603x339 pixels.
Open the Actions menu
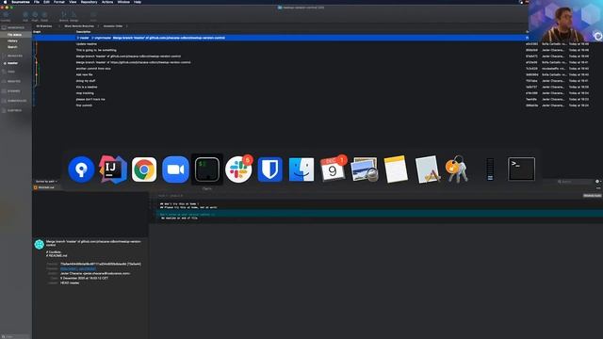click(107, 2)
